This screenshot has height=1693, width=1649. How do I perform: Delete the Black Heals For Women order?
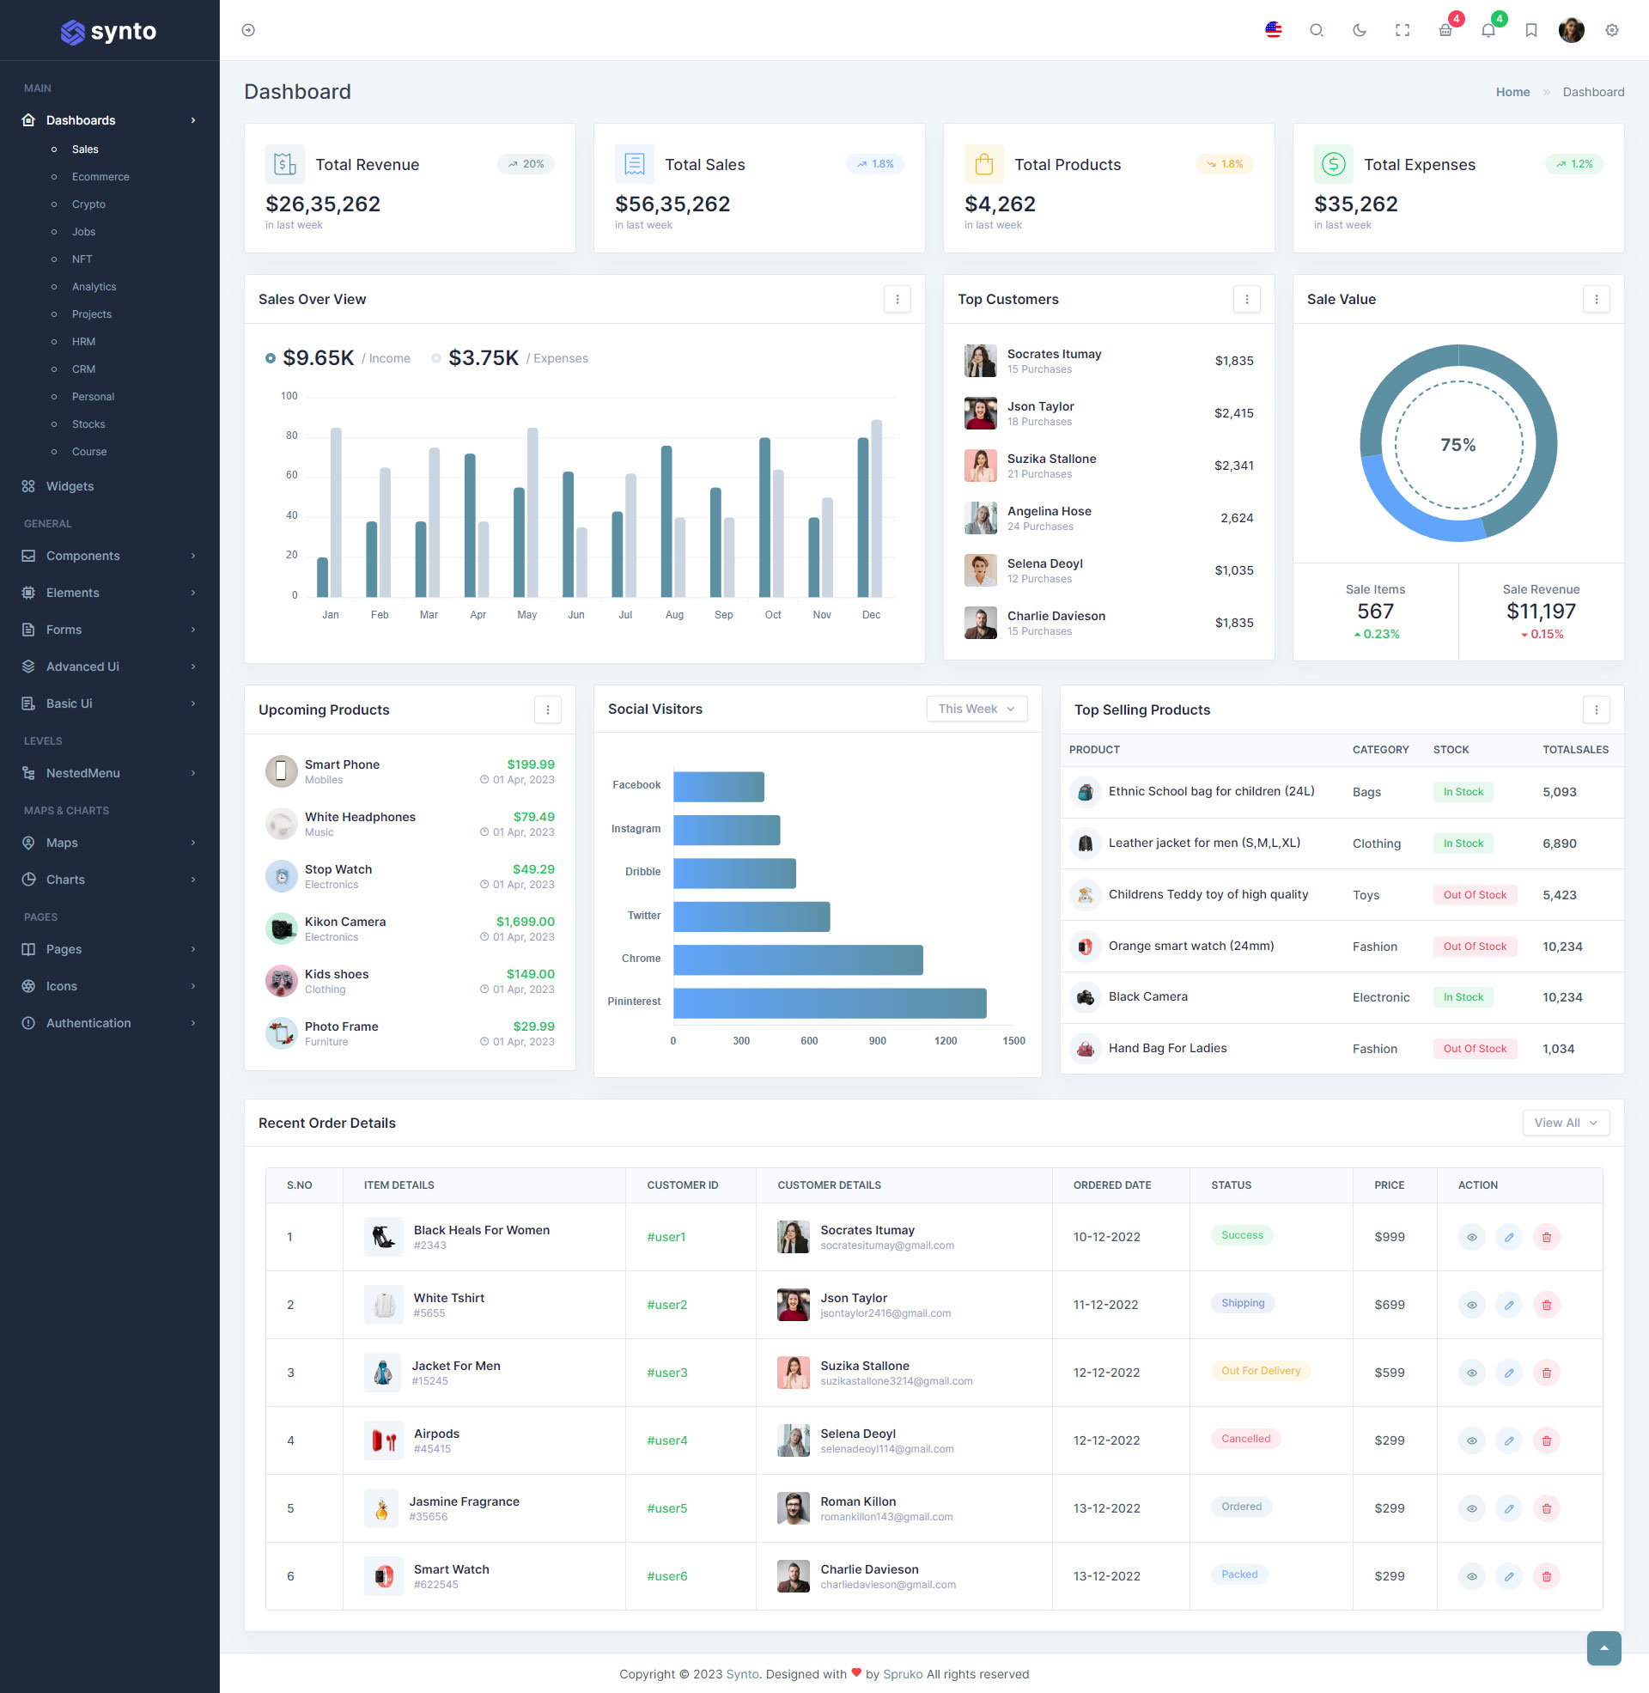coord(1546,1237)
